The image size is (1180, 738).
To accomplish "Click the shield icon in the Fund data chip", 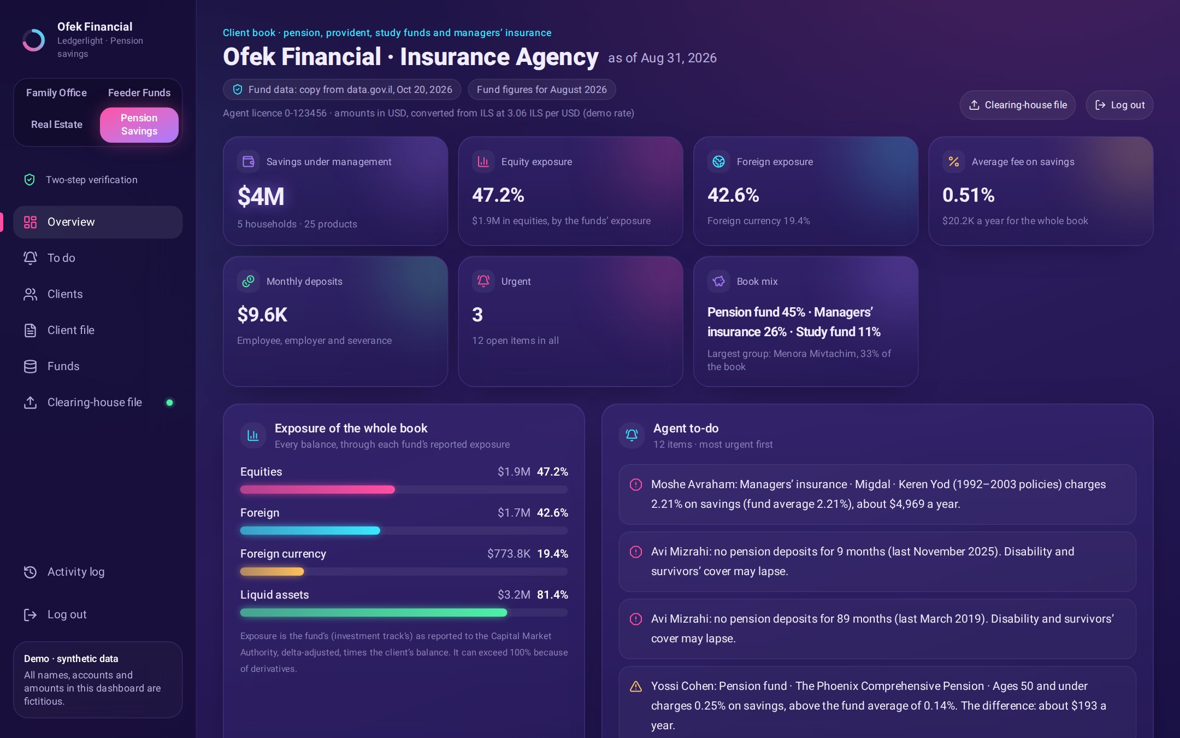I will click(x=238, y=90).
